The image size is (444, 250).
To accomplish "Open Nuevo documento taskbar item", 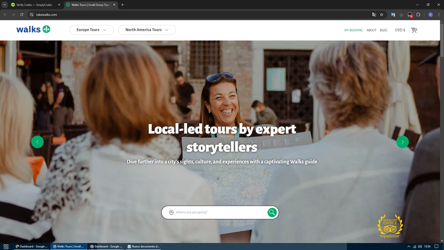I will click(143, 246).
